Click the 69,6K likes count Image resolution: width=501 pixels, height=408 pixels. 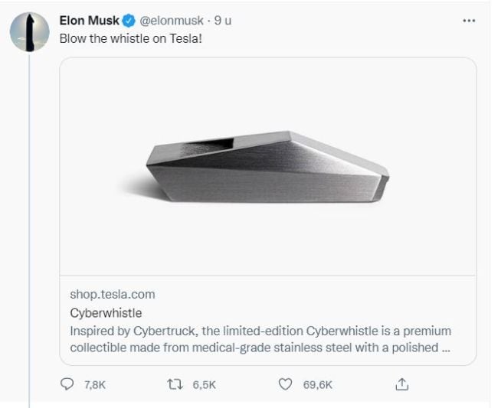(317, 385)
